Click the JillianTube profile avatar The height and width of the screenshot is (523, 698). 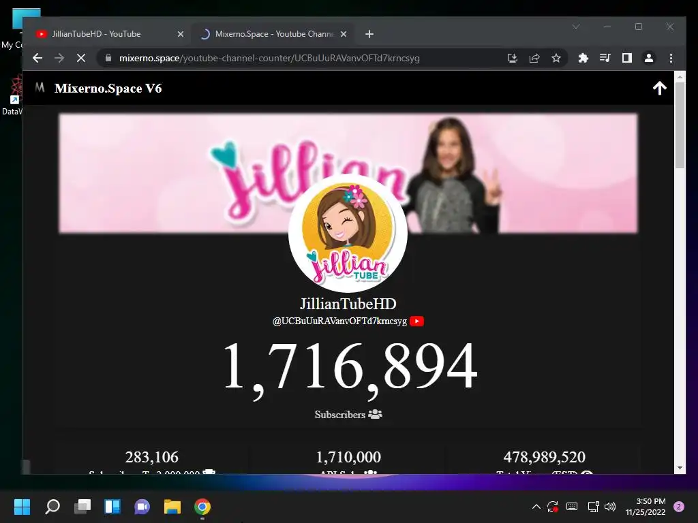click(348, 234)
